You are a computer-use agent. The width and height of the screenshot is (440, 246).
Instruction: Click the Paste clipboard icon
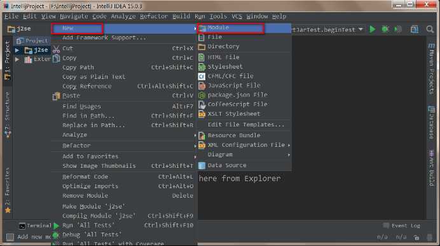(x=57, y=96)
